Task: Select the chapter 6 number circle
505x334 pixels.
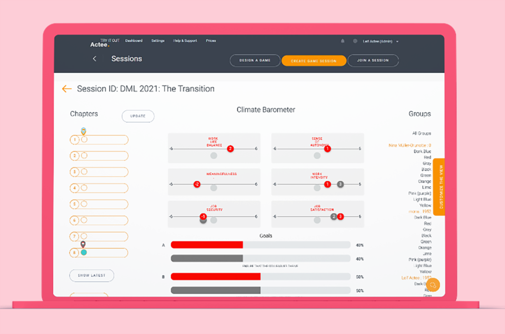Action: coord(75,220)
